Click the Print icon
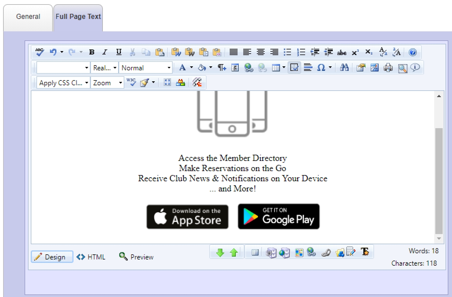The image size is (452, 297). coord(388,68)
